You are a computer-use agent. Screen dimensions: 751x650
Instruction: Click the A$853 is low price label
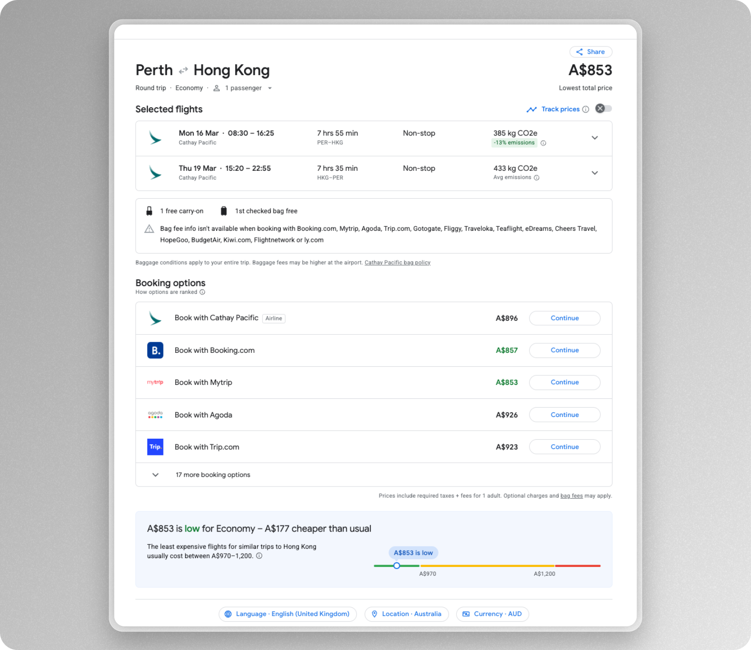(x=413, y=552)
